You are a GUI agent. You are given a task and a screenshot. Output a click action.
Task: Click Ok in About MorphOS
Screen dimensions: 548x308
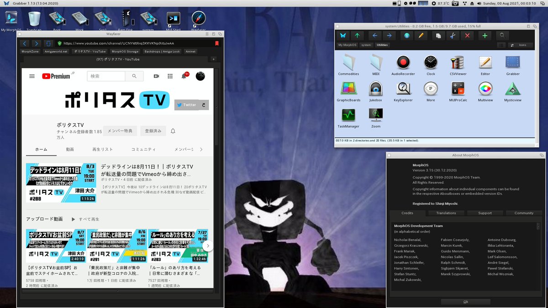pyautogui.click(x=465, y=302)
